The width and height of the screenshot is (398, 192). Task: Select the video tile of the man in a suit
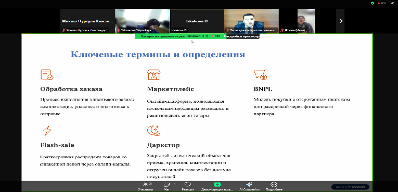251,21
